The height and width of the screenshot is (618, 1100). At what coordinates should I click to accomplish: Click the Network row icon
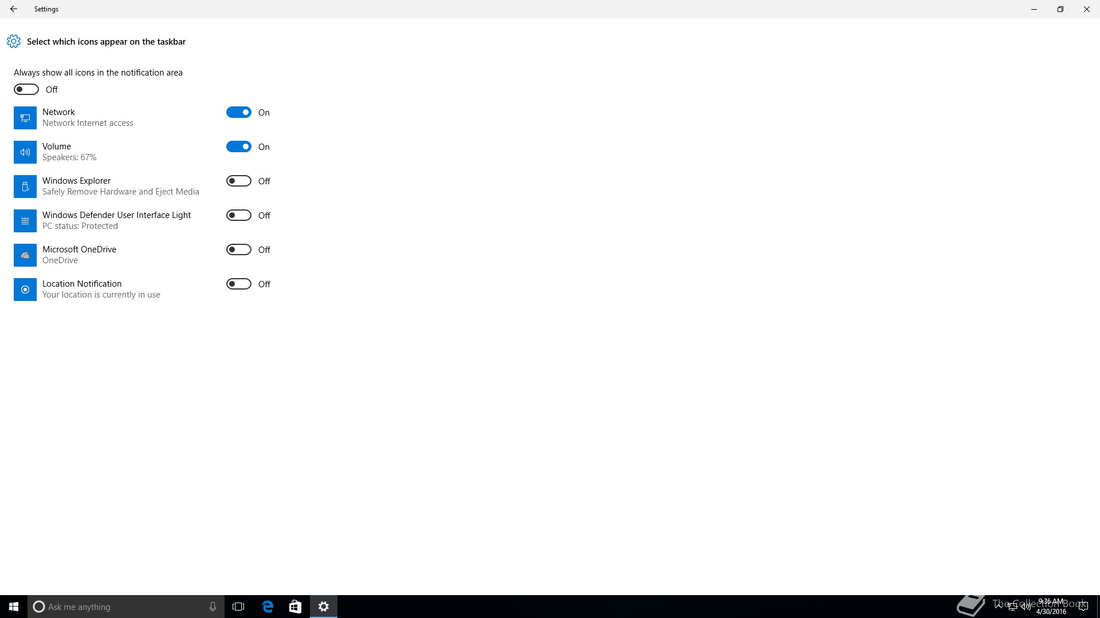[x=25, y=118]
